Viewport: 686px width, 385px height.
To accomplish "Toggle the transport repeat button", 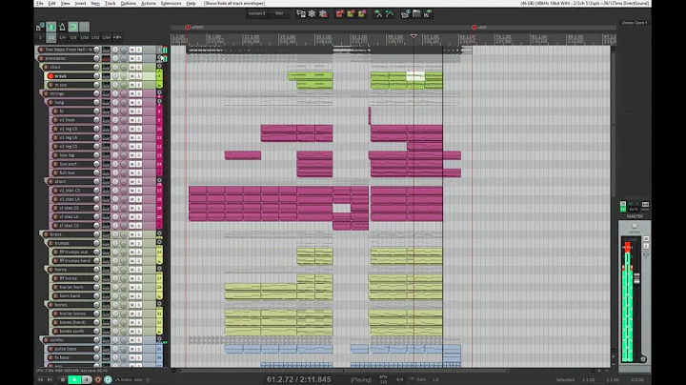I will click(108, 379).
